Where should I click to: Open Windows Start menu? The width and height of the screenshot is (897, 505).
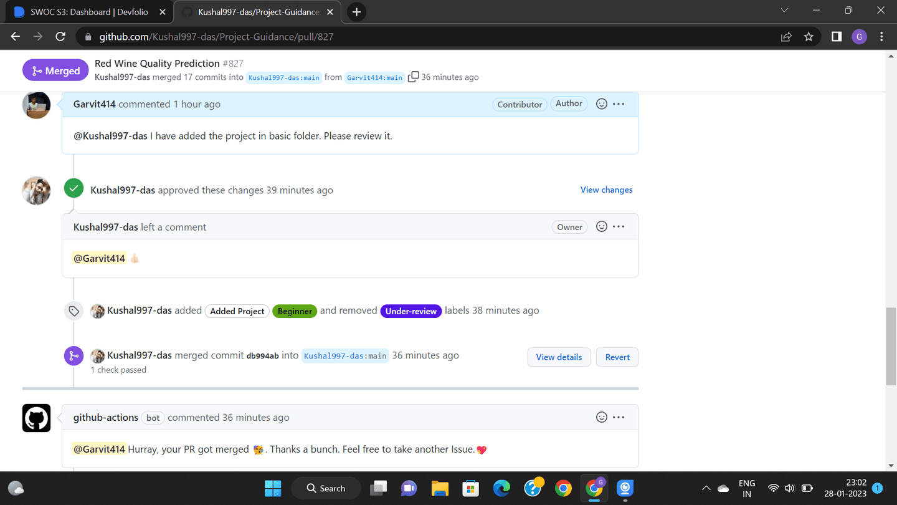(x=273, y=488)
